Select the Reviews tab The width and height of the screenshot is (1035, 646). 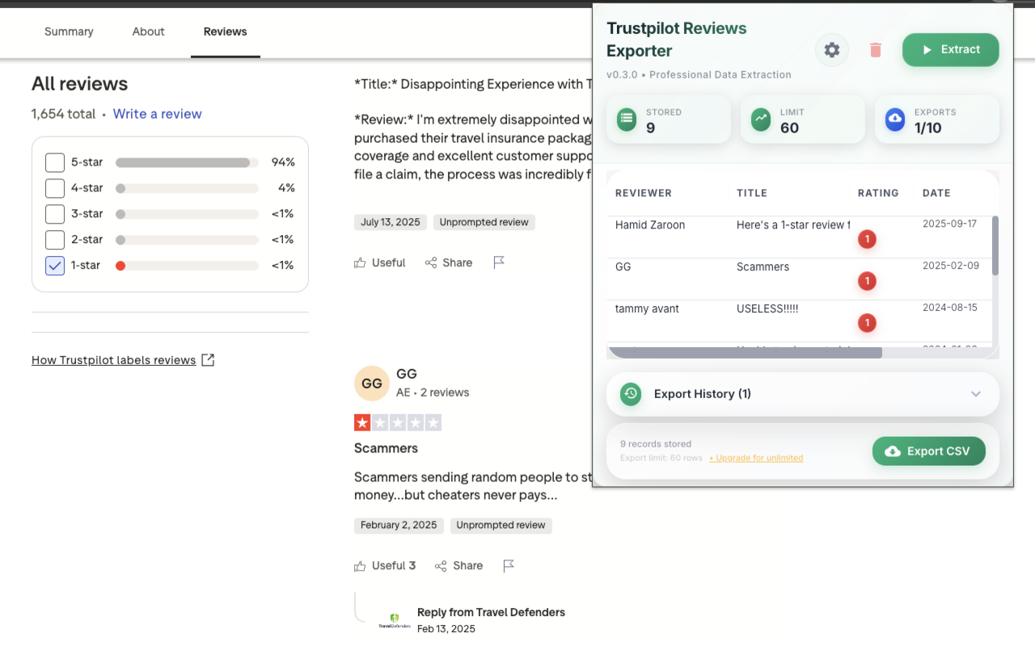tap(226, 31)
